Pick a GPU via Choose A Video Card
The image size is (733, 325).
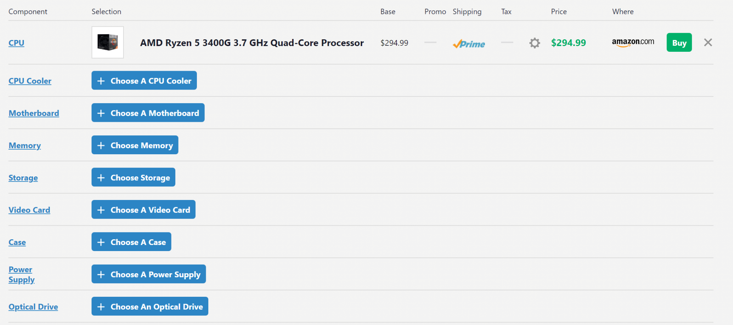[x=144, y=210]
